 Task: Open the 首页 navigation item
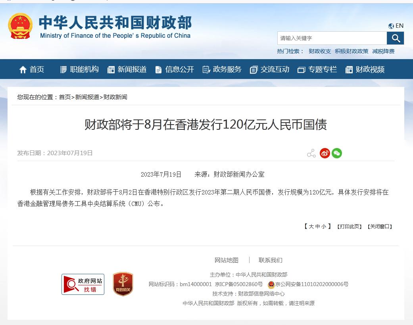[32, 69]
